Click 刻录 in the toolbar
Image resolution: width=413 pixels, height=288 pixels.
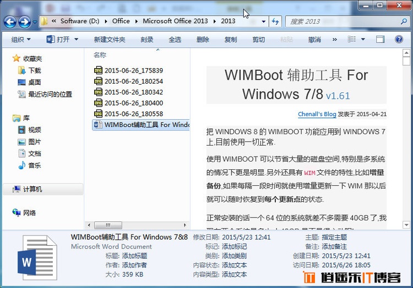click(x=146, y=40)
